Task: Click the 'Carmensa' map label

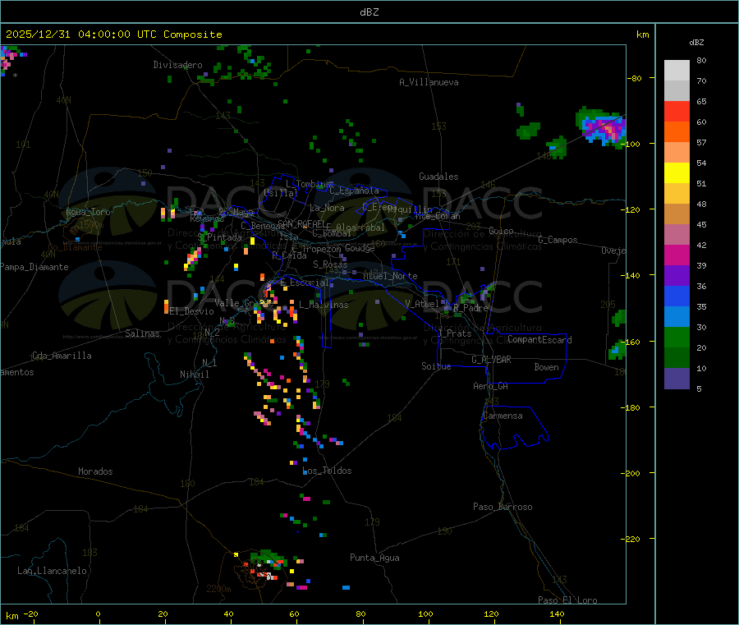Action: pyautogui.click(x=503, y=416)
